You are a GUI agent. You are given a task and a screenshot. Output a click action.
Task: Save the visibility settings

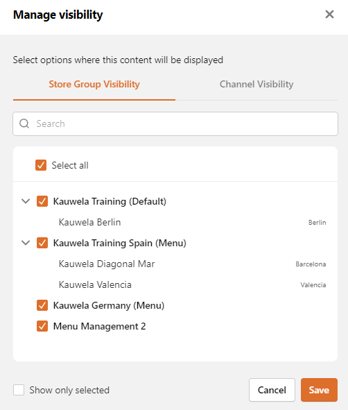coord(319,390)
